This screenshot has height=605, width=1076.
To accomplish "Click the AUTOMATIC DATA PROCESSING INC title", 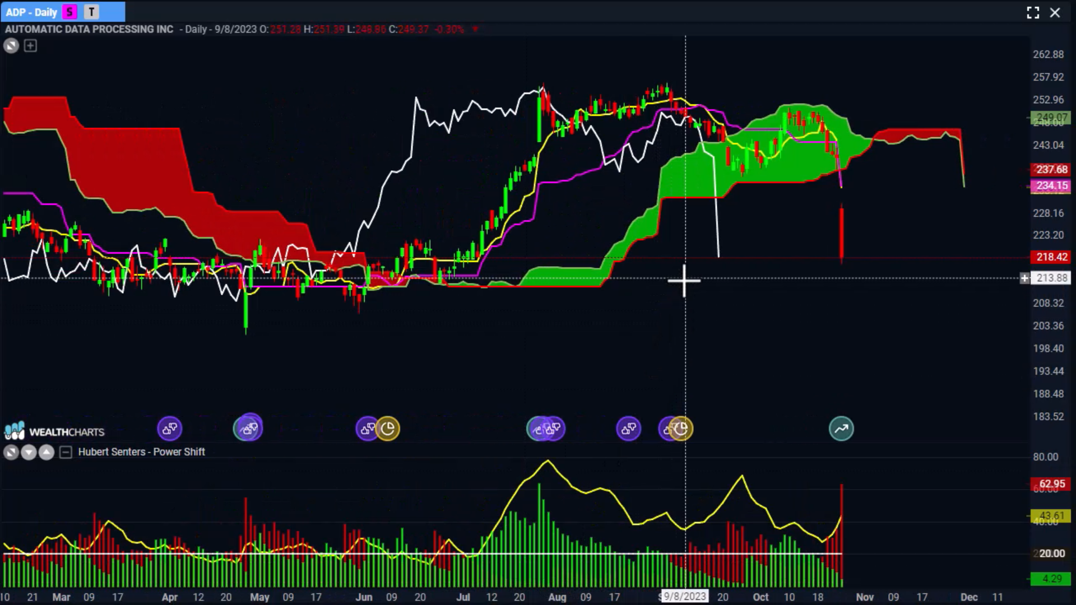I will pos(89,29).
